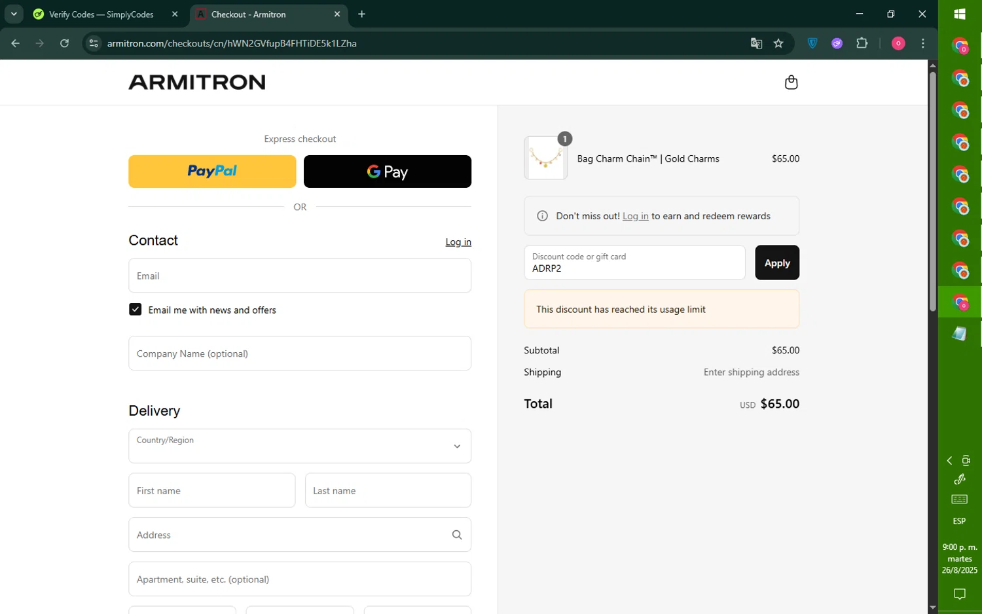Click the Last name field
The image size is (982, 614).
click(388, 490)
